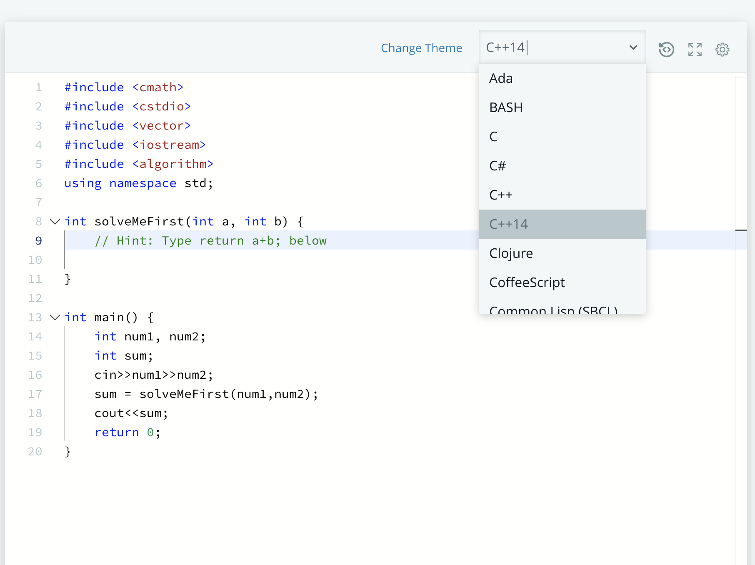Image resolution: width=755 pixels, height=565 pixels.
Task: Collapse solveMeFirst function fold arrow
Action: (55, 221)
